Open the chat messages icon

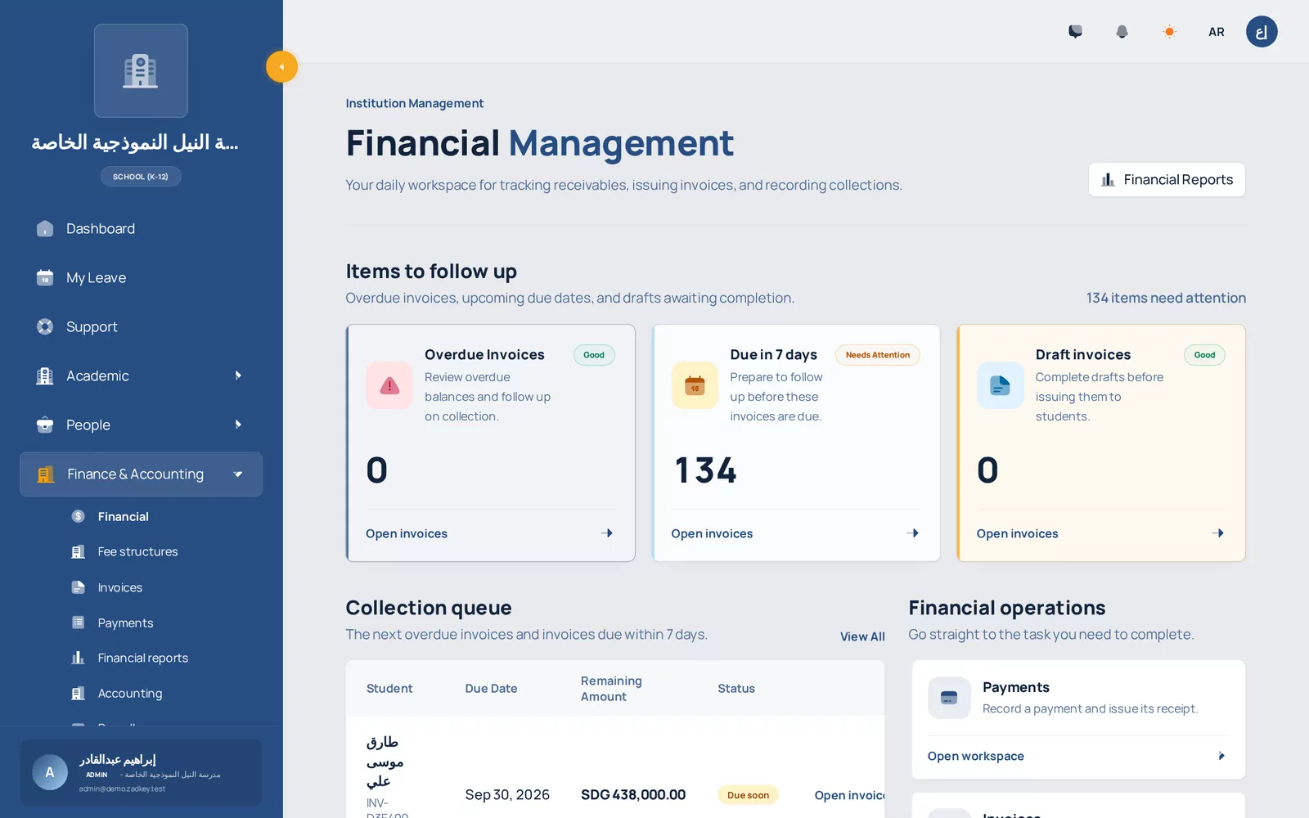1075,32
